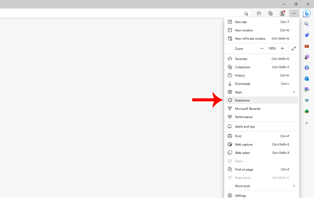Open the Collections toolbar icon
The width and height of the screenshot is (314, 198).
270,13
